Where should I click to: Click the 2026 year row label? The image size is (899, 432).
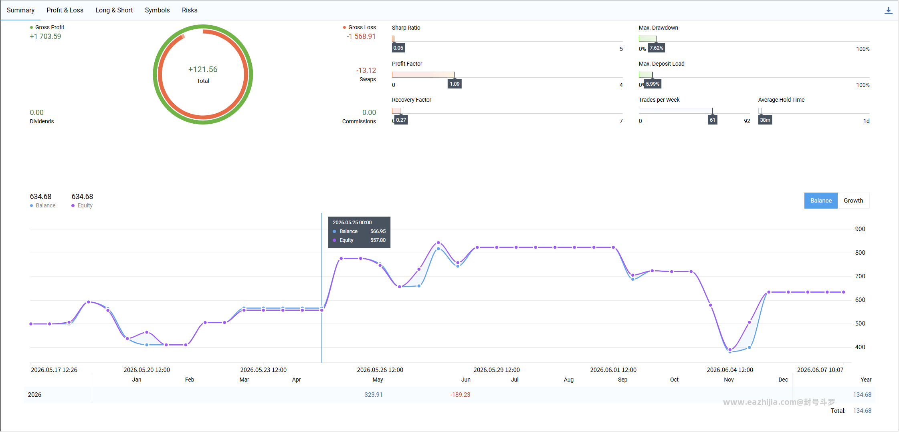pos(34,395)
